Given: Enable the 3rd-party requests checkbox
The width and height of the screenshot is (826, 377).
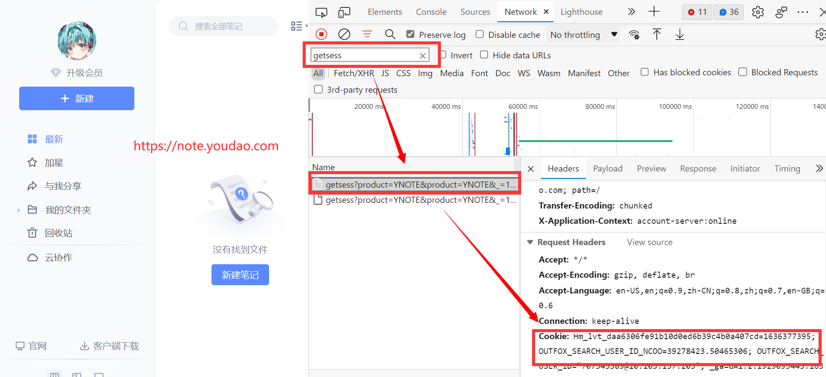Looking at the screenshot, I should pos(318,89).
